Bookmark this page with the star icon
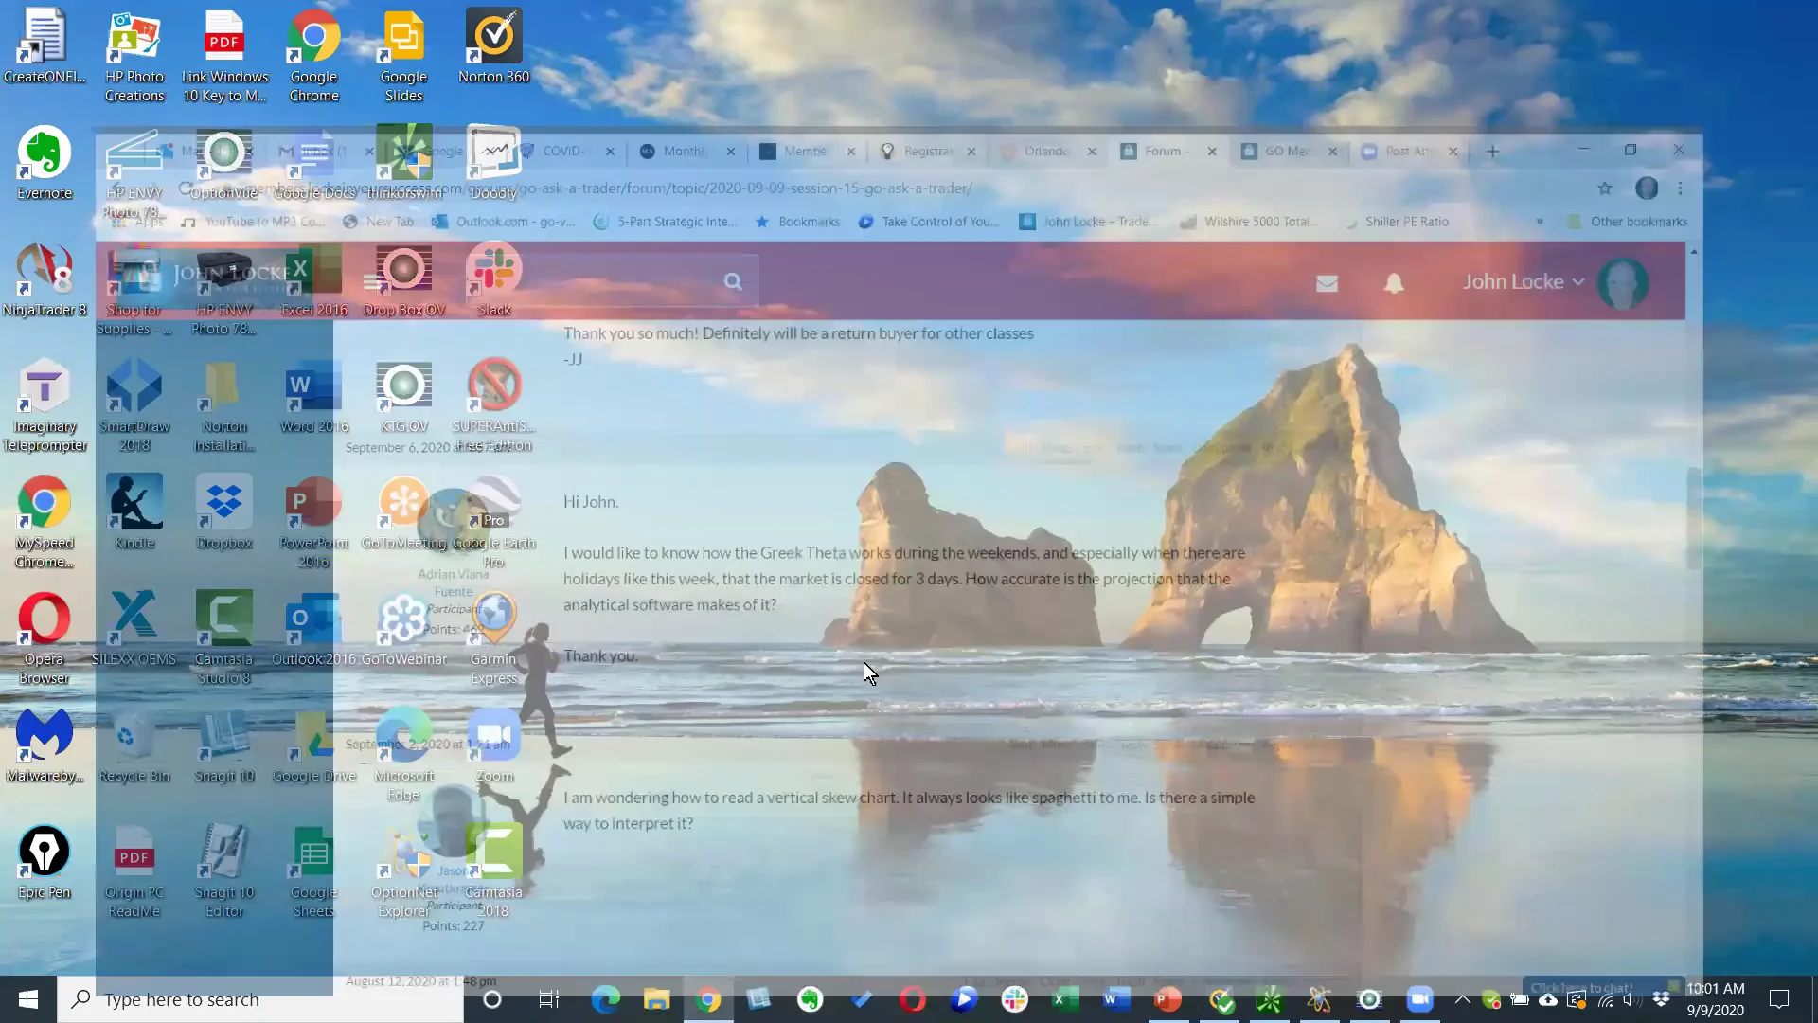1818x1023 pixels. (x=1605, y=188)
